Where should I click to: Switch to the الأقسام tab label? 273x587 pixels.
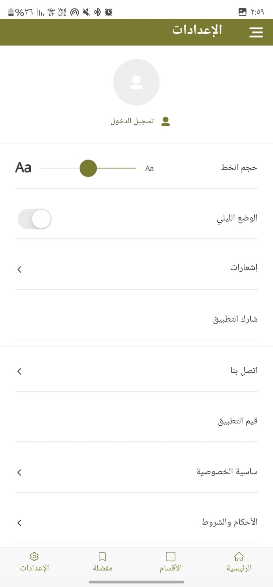(171, 568)
